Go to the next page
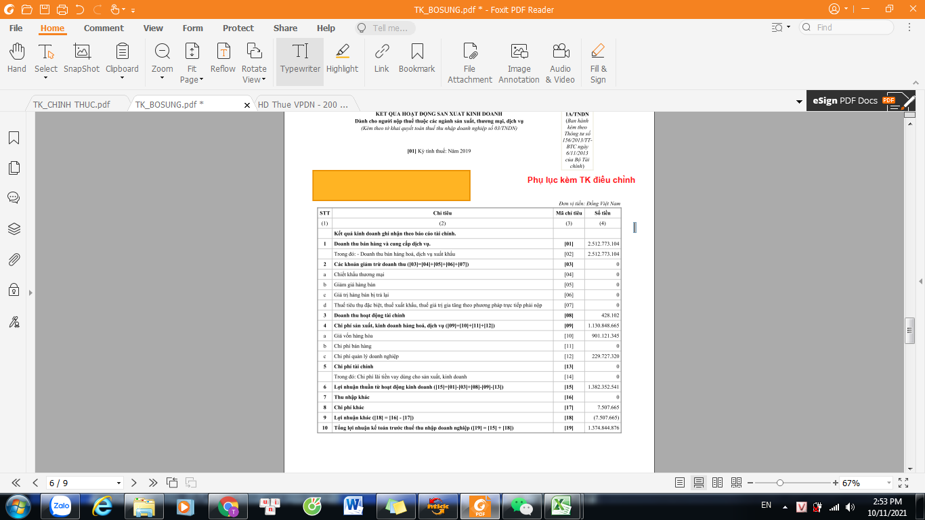The width and height of the screenshot is (925, 520). coord(134,483)
